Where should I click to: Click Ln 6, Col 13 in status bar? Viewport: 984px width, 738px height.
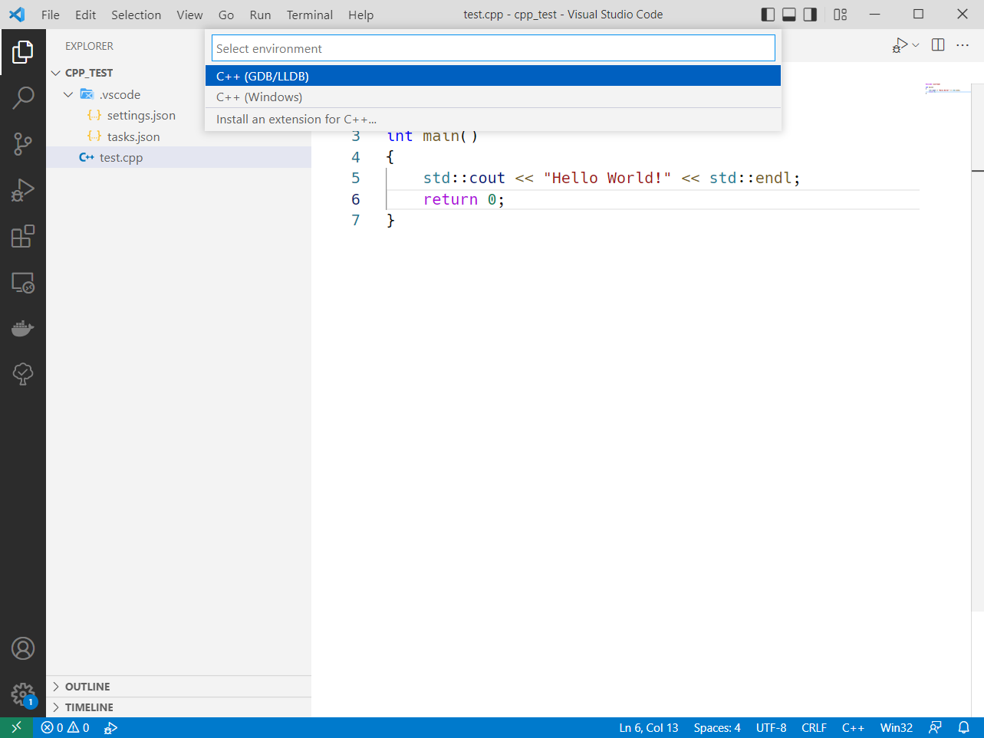pyautogui.click(x=649, y=727)
